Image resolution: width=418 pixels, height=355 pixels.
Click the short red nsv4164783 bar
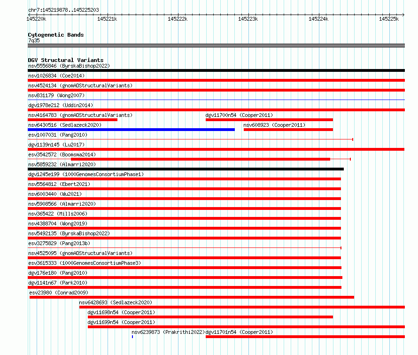tap(72, 120)
